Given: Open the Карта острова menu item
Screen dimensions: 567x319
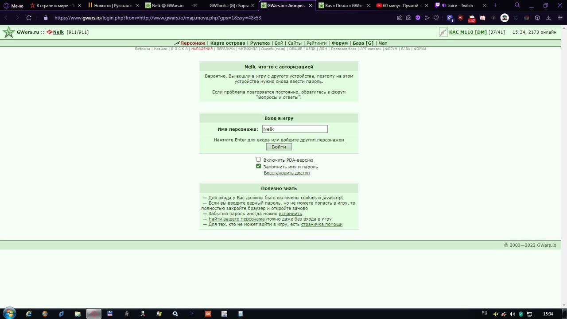Looking at the screenshot, I should tap(228, 43).
